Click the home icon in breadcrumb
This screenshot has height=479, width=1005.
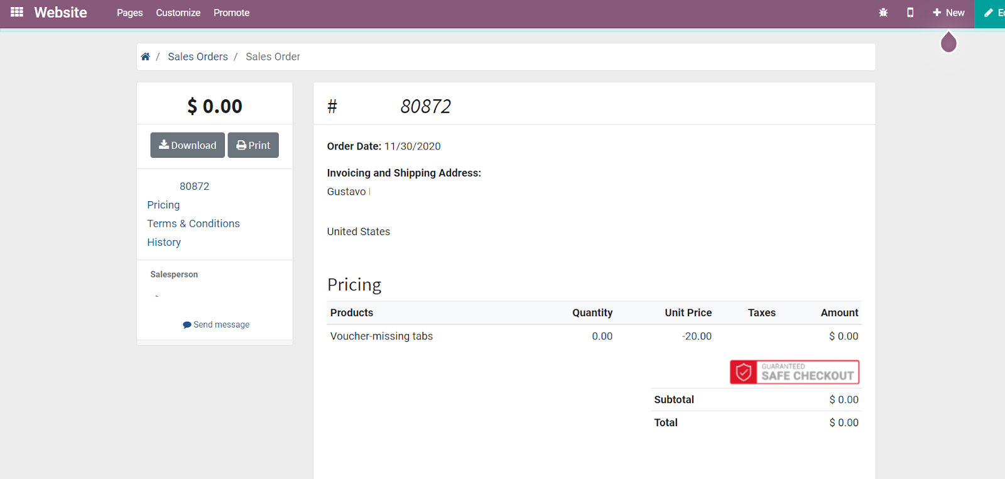(x=145, y=57)
